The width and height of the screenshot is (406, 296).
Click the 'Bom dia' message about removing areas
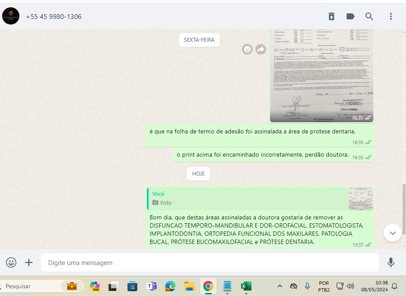point(260,229)
